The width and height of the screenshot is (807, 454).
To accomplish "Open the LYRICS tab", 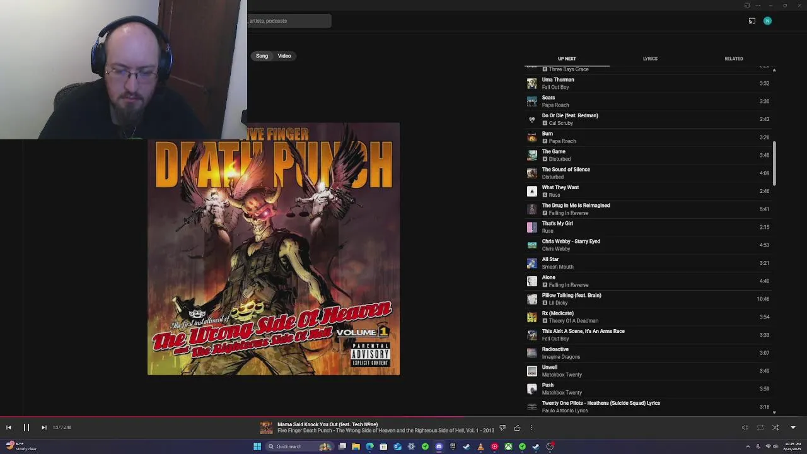I will 650,59.
